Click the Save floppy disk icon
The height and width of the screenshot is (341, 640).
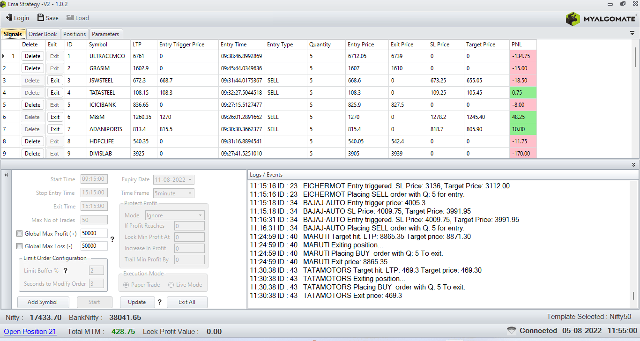41,18
